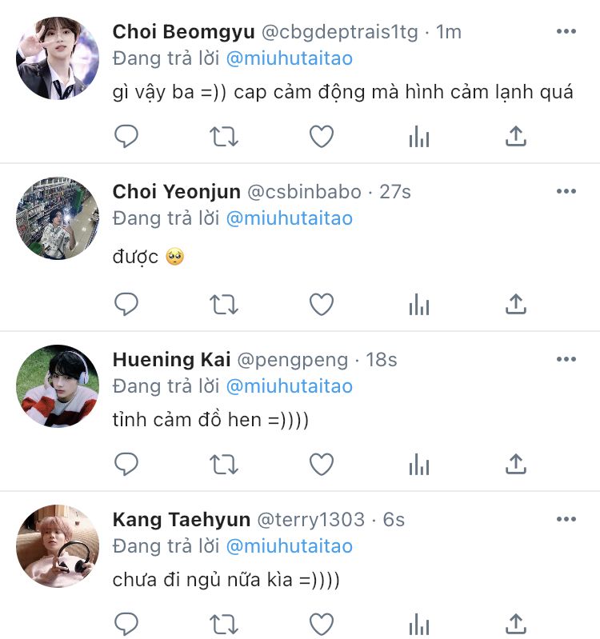This screenshot has height=639, width=600.
Task: Open more options on Choi Yeonjun's tweet
Action: pyautogui.click(x=566, y=192)
